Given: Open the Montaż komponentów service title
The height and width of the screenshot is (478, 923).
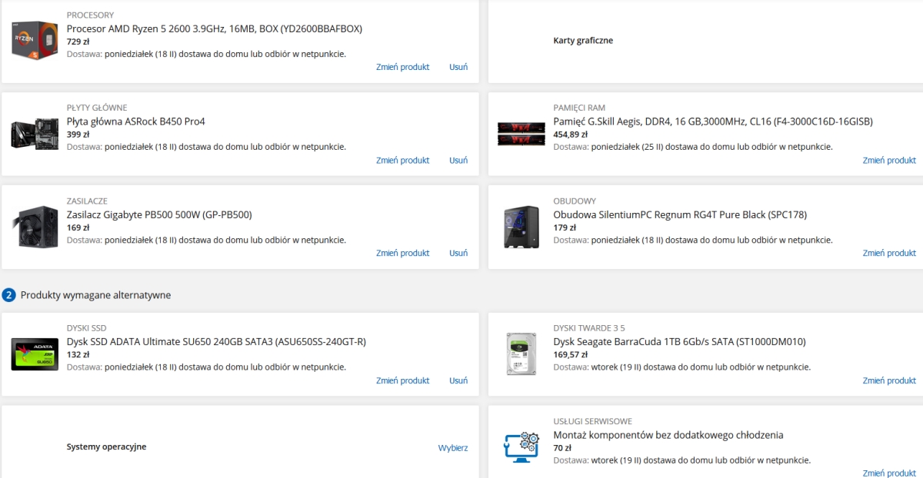Looking at the screenshot, I should tap(668, 435).
